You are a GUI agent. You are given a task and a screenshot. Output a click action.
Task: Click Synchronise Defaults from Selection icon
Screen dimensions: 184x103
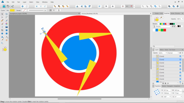click(x=22, y=6)
